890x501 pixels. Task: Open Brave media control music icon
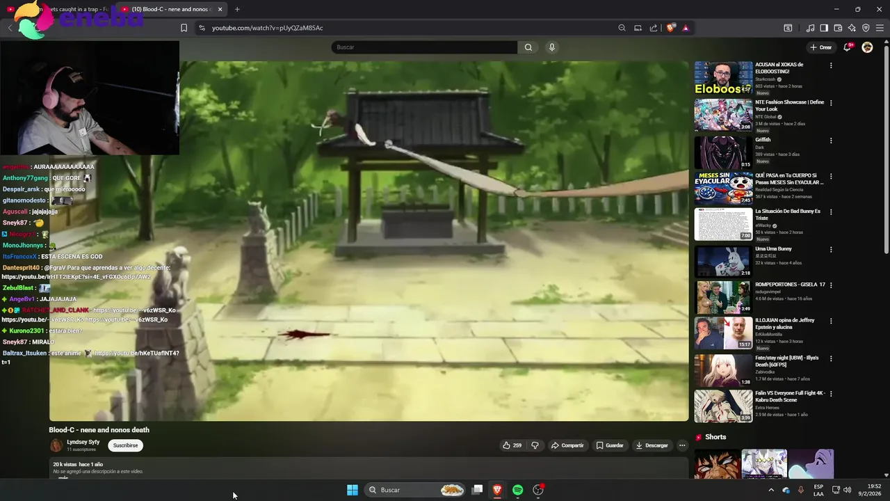tap(810, 28)
